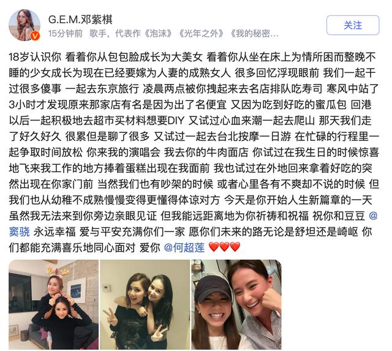The width and height of the screenshot is (392, 351).
Task: Click the last red heart emoji
Action: point(235,247)
